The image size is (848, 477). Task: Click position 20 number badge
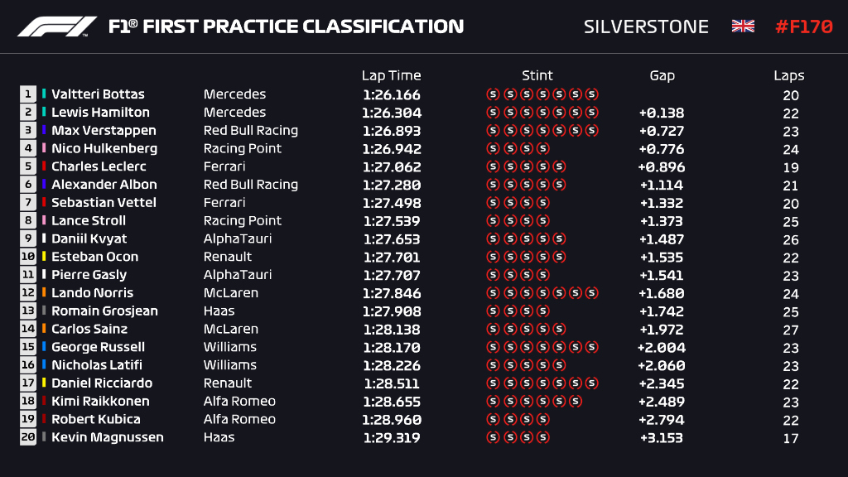(28, 437)
